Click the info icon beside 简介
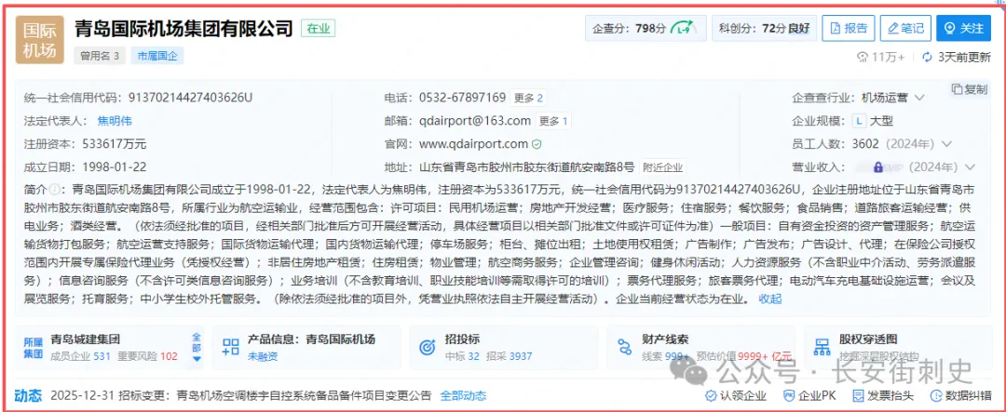Screen dimensions: 1006x412 coord(54,190)
